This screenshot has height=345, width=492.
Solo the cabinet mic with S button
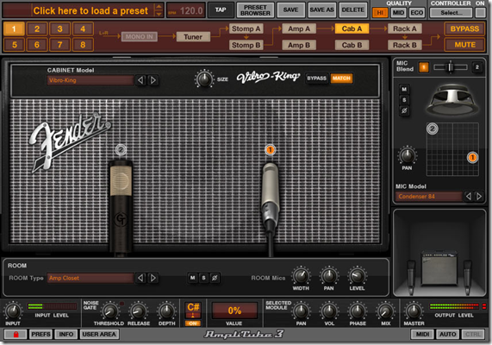coord(404,100)
